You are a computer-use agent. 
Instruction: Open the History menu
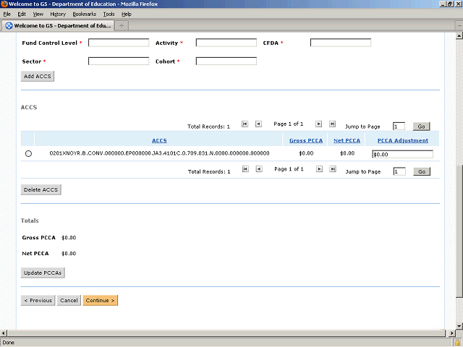pos(58,14)
